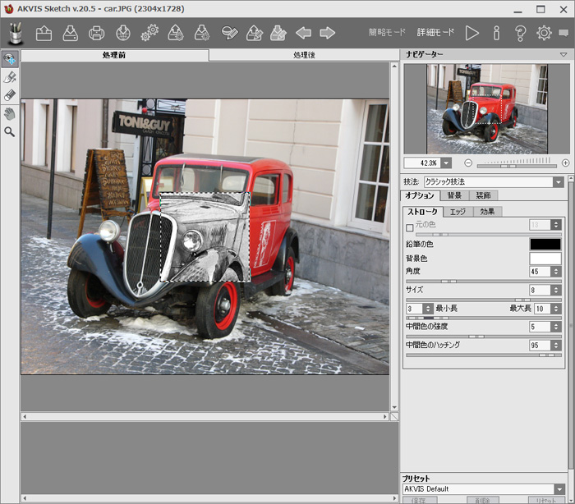Open the zoom percentage dropdown
The width and height of the screenshot is (575, 504).
[446, 163]
